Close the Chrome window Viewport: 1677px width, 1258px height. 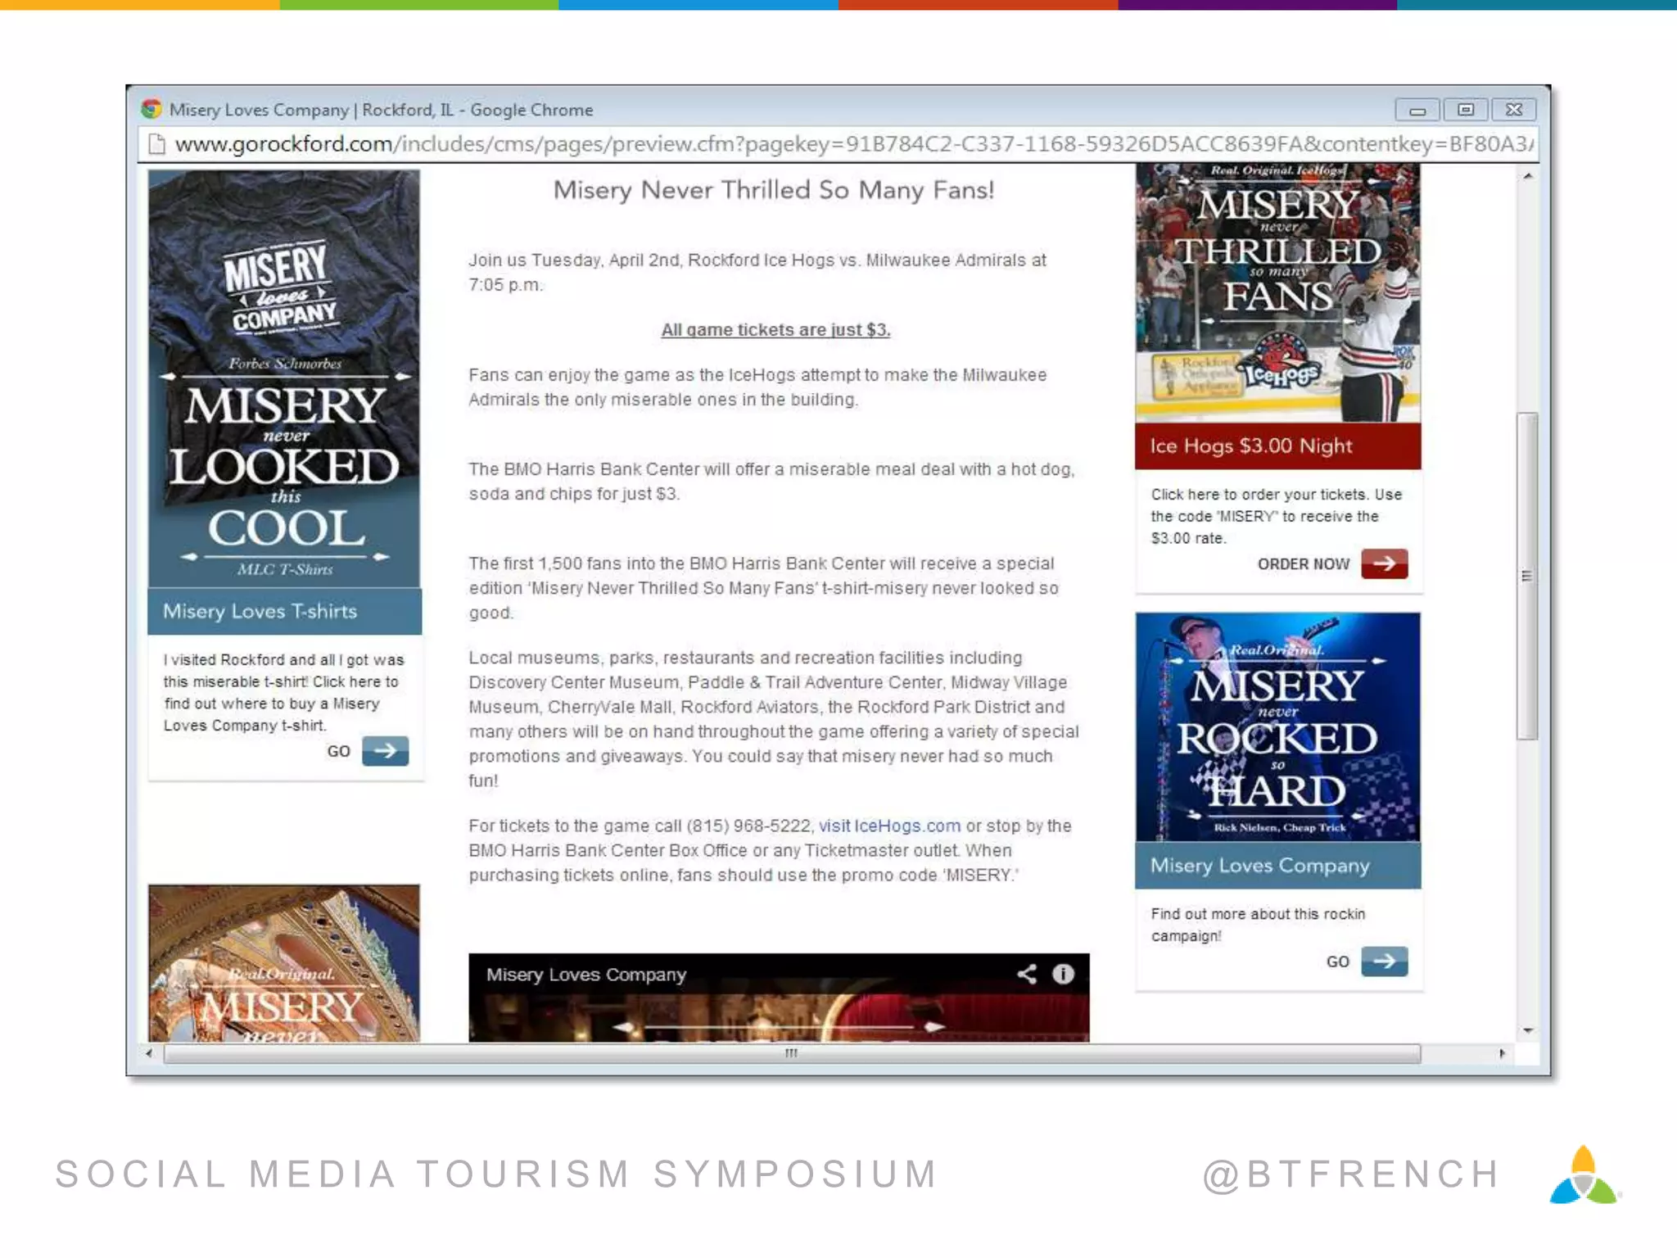point(1514,110)
